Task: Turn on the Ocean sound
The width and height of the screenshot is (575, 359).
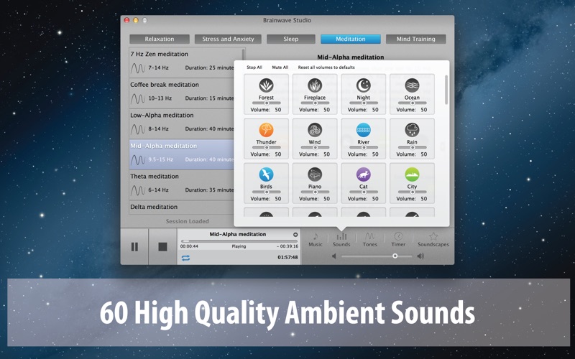Action: (x=412, y=85)
